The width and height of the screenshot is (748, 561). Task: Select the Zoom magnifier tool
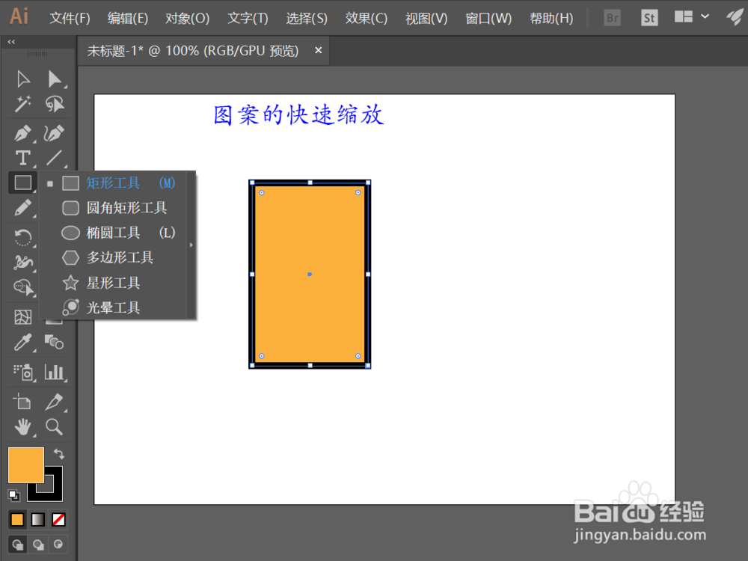point(54,426)
